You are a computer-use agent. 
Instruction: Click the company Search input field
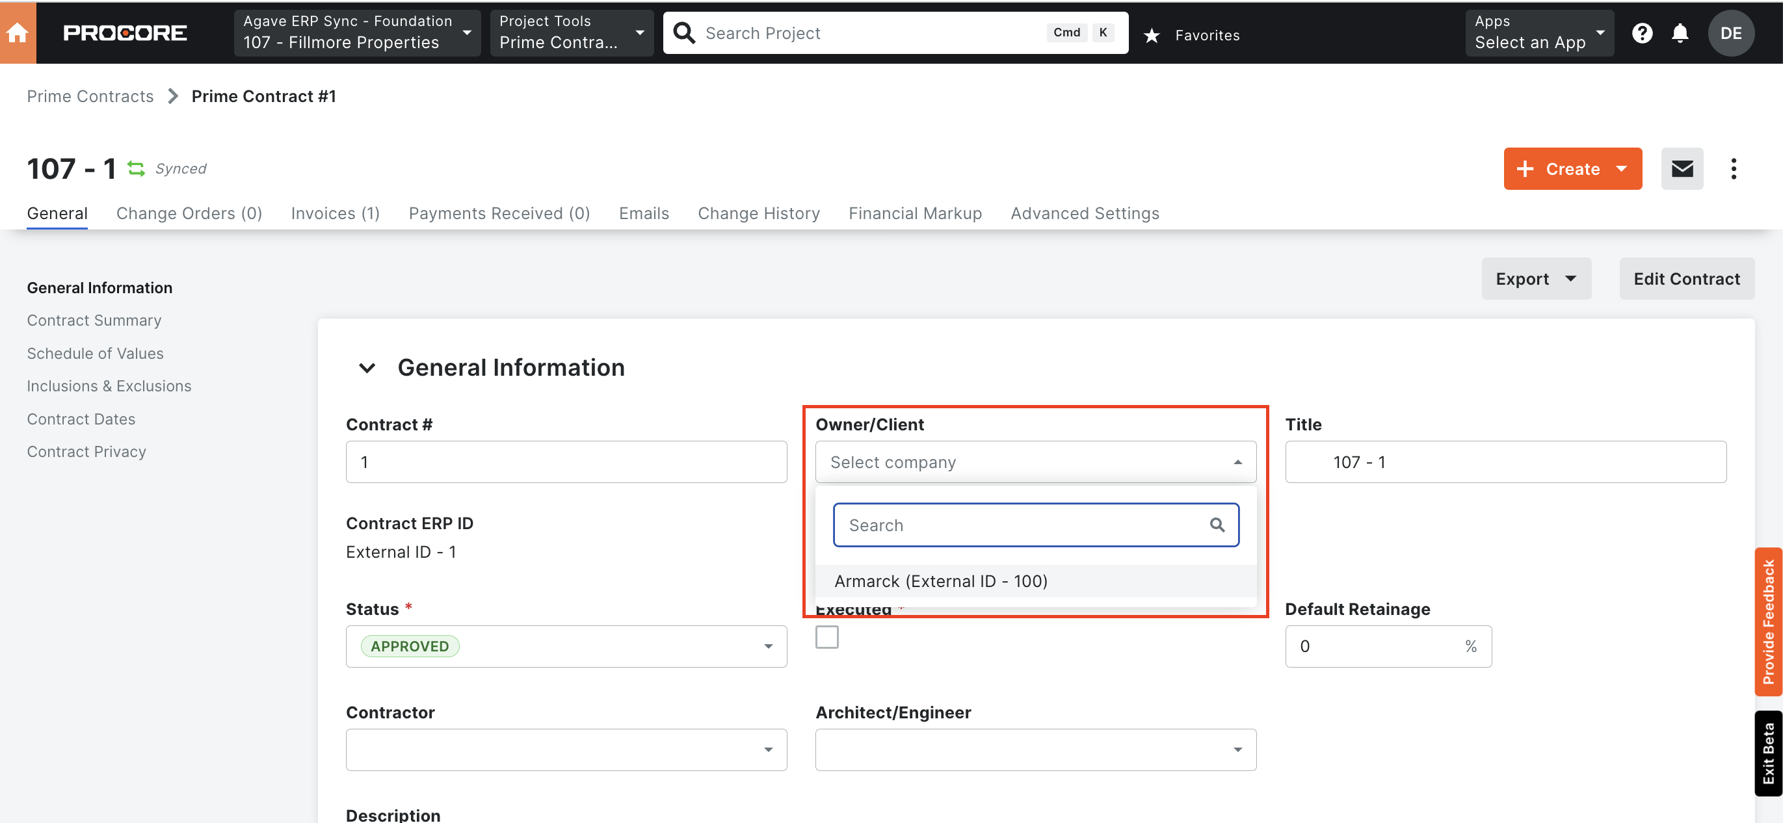tap(1035, 525)
